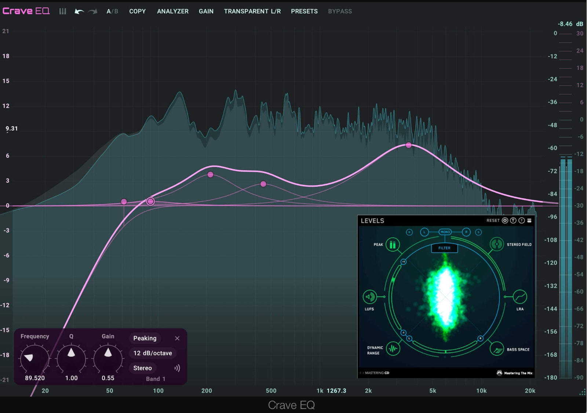Viewport: 587px width, 413px height.
Task: Open the Stereo channel mode dropdown
Action: (x=143, y=368)
